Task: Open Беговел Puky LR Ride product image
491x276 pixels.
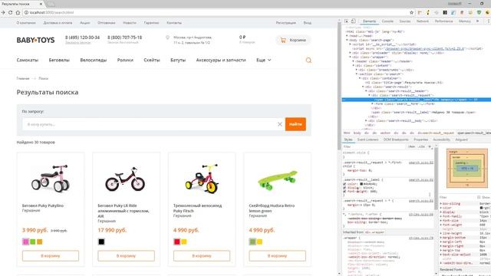Action: tap(125, 179)
